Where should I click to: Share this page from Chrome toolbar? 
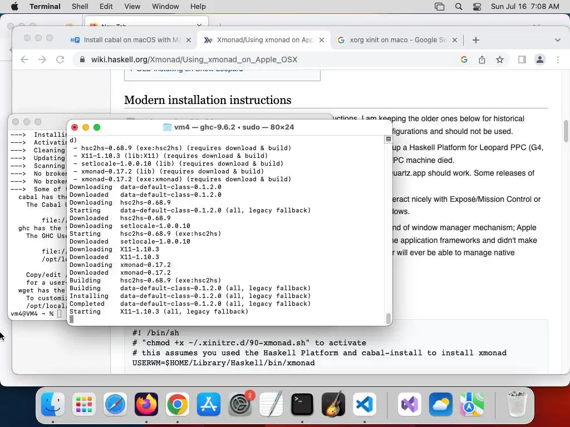click(x=482, y=59)
